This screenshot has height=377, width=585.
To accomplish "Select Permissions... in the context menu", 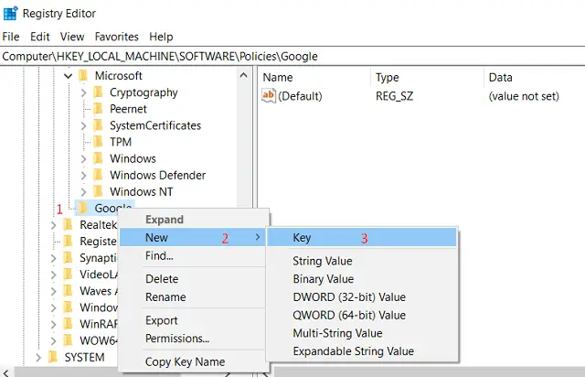I will 177,339.
